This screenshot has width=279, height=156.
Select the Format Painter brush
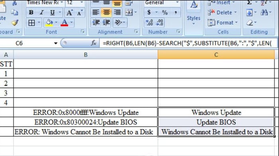pyautogui.click(x=15, y=23)
